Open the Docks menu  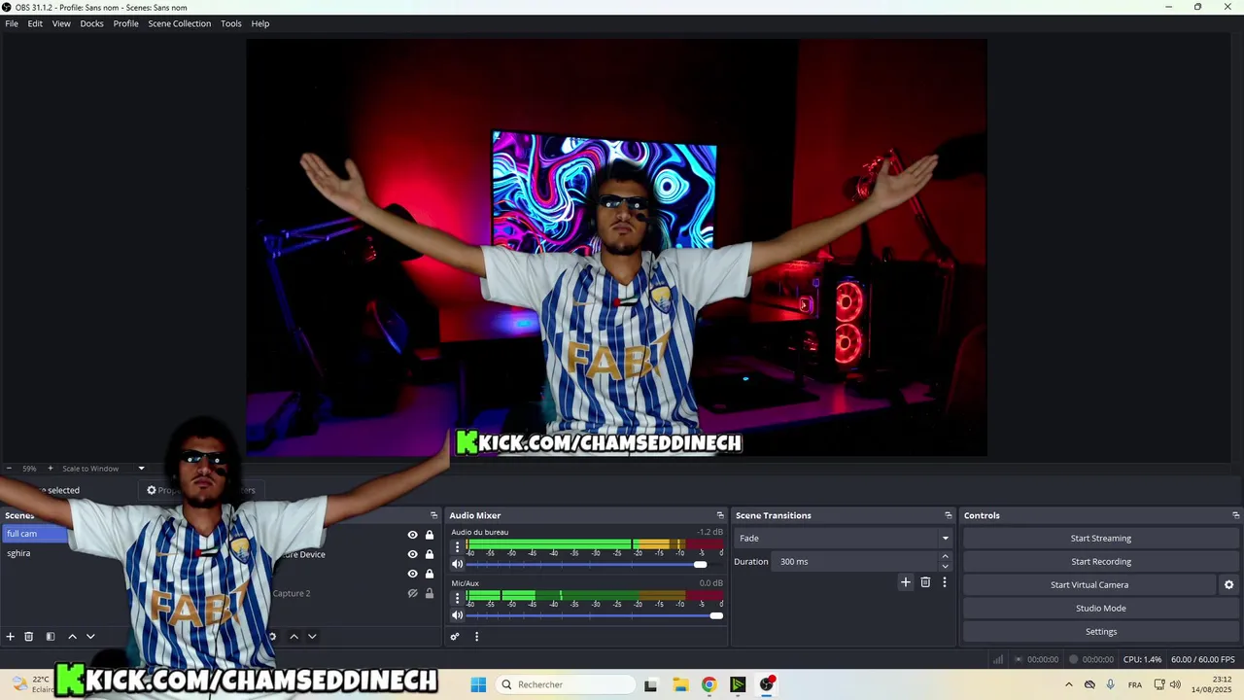click(91, 23)
